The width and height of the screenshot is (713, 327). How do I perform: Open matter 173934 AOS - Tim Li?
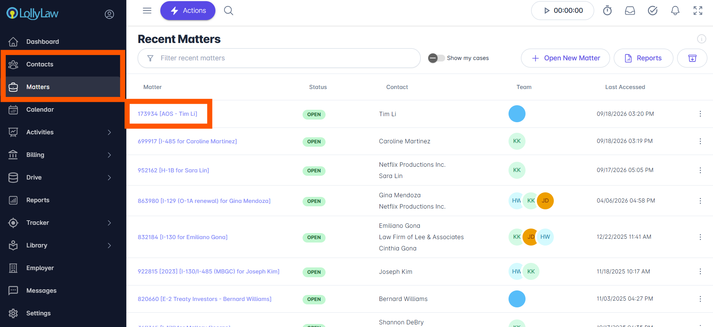[x=167, y=114]
